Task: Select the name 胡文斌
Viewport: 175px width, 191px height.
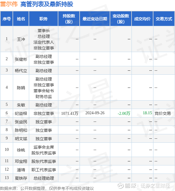Action: [21, 139]
